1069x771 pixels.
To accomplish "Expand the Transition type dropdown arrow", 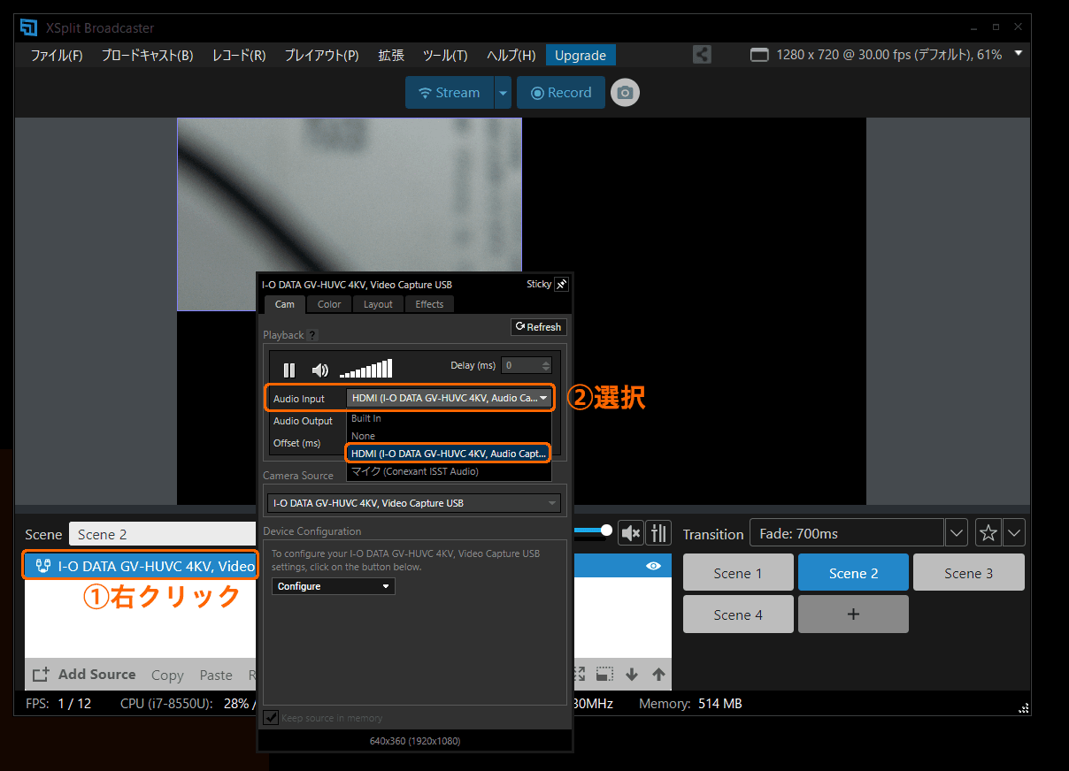I will 956,533.
